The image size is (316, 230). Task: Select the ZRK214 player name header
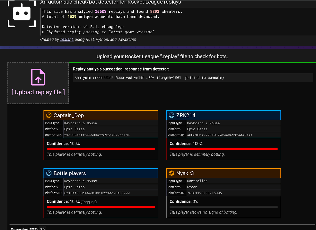coord(223,115)
